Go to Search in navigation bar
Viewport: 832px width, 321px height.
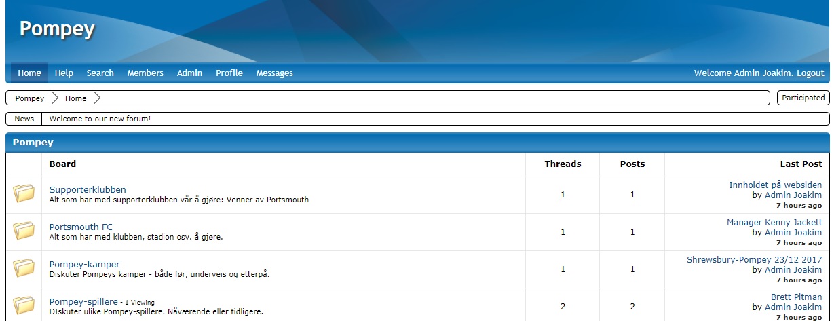point(100,73)
